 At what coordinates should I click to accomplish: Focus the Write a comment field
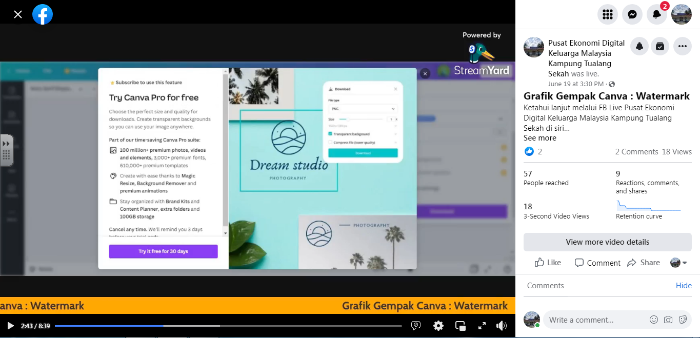pos(595,320)
